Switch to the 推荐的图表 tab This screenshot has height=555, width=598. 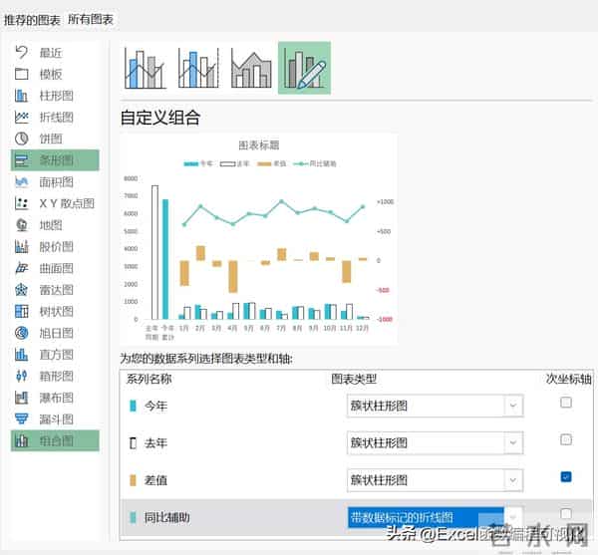pos(32,20)
